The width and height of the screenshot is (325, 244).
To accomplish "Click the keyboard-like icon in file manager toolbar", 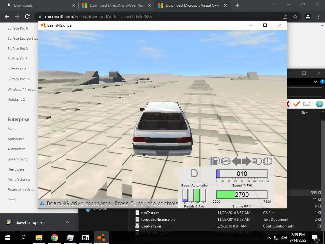I will [307, 104].
